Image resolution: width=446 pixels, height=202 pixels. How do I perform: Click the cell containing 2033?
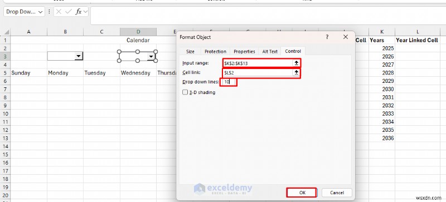pos(382,114)
